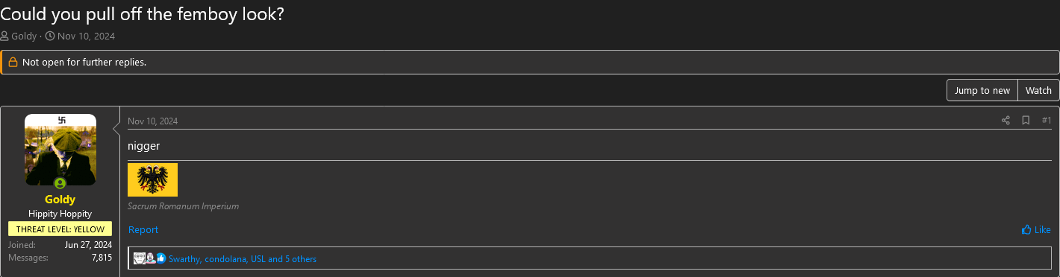The image size is (1060, 277).
Task: Click the poster's avatar thumbnail
Action: [x=60, y=150]
